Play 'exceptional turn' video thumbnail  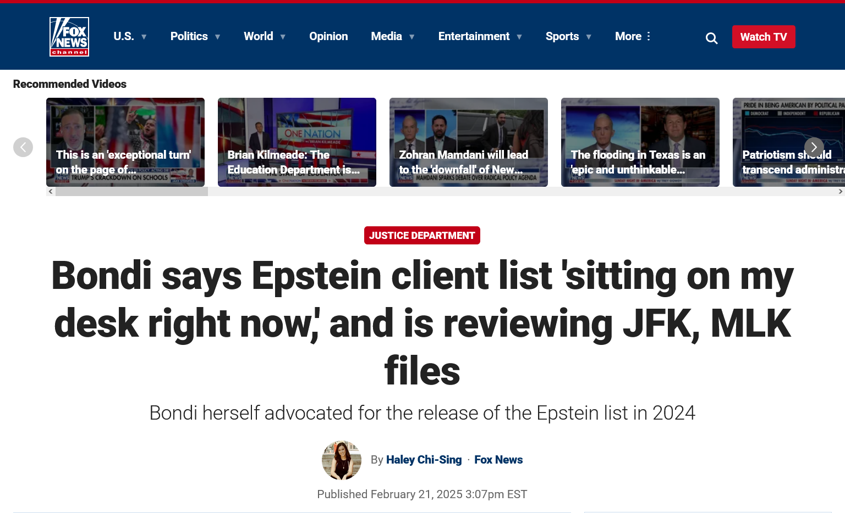pos(125,142)
